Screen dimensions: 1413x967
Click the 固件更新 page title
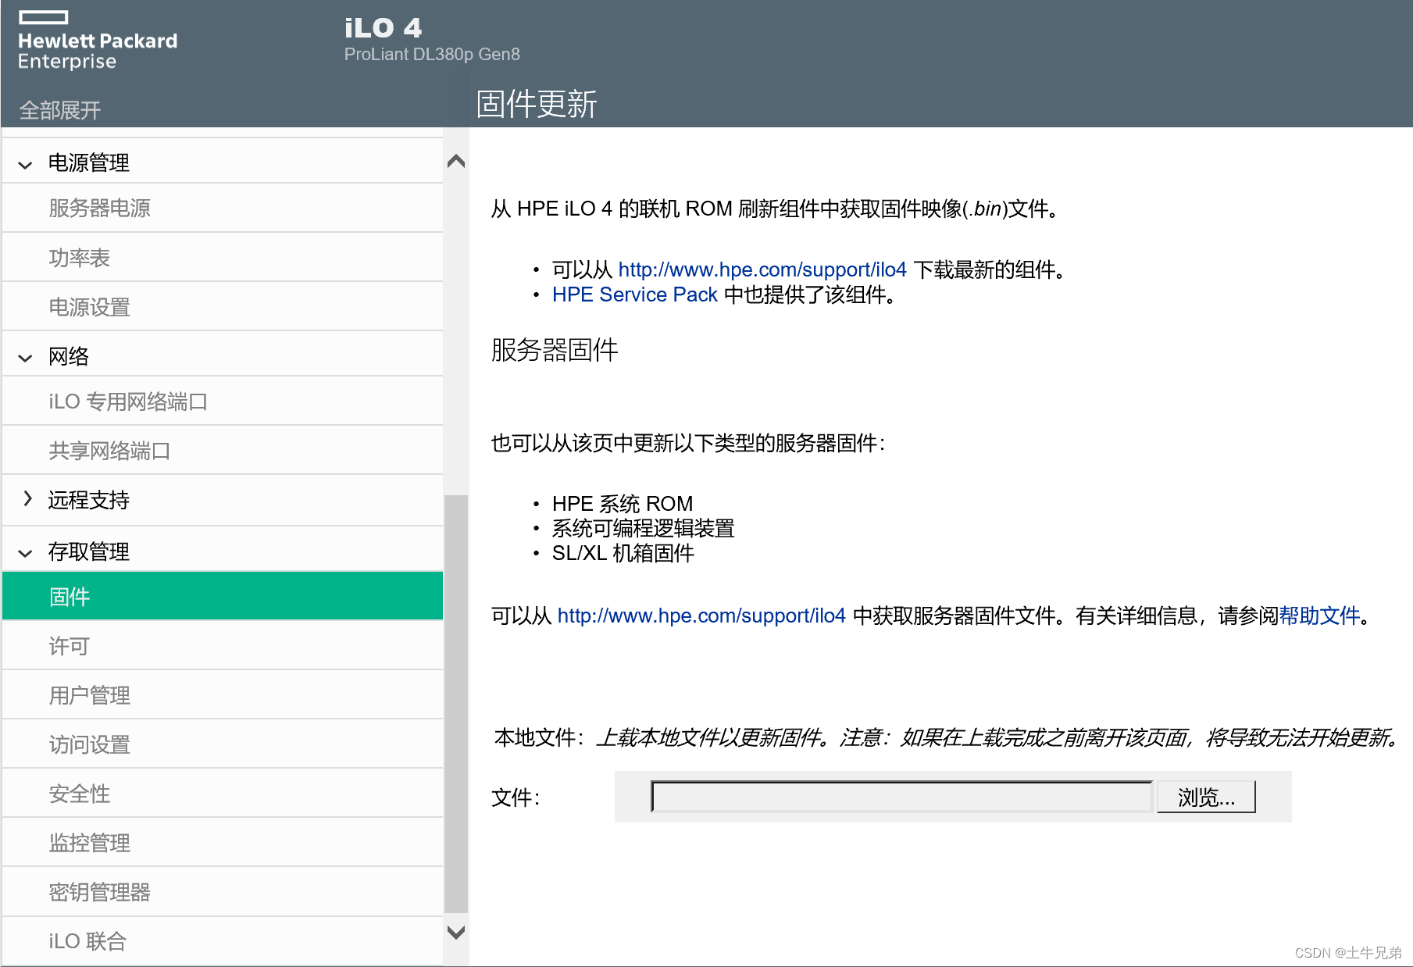tap(537, 104)
